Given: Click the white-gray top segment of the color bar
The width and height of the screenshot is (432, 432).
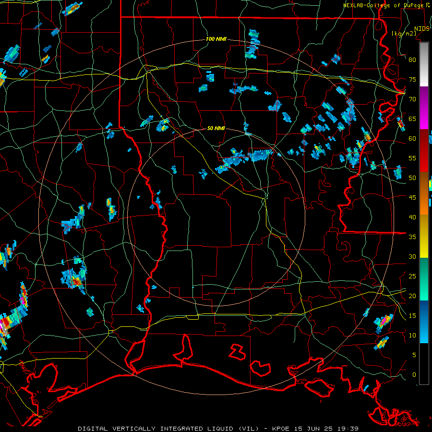Looking at the screenshot, I should tap(424, 65).
